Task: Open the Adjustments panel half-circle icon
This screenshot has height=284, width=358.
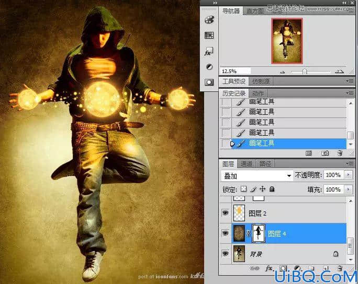Action: (209, 67)
